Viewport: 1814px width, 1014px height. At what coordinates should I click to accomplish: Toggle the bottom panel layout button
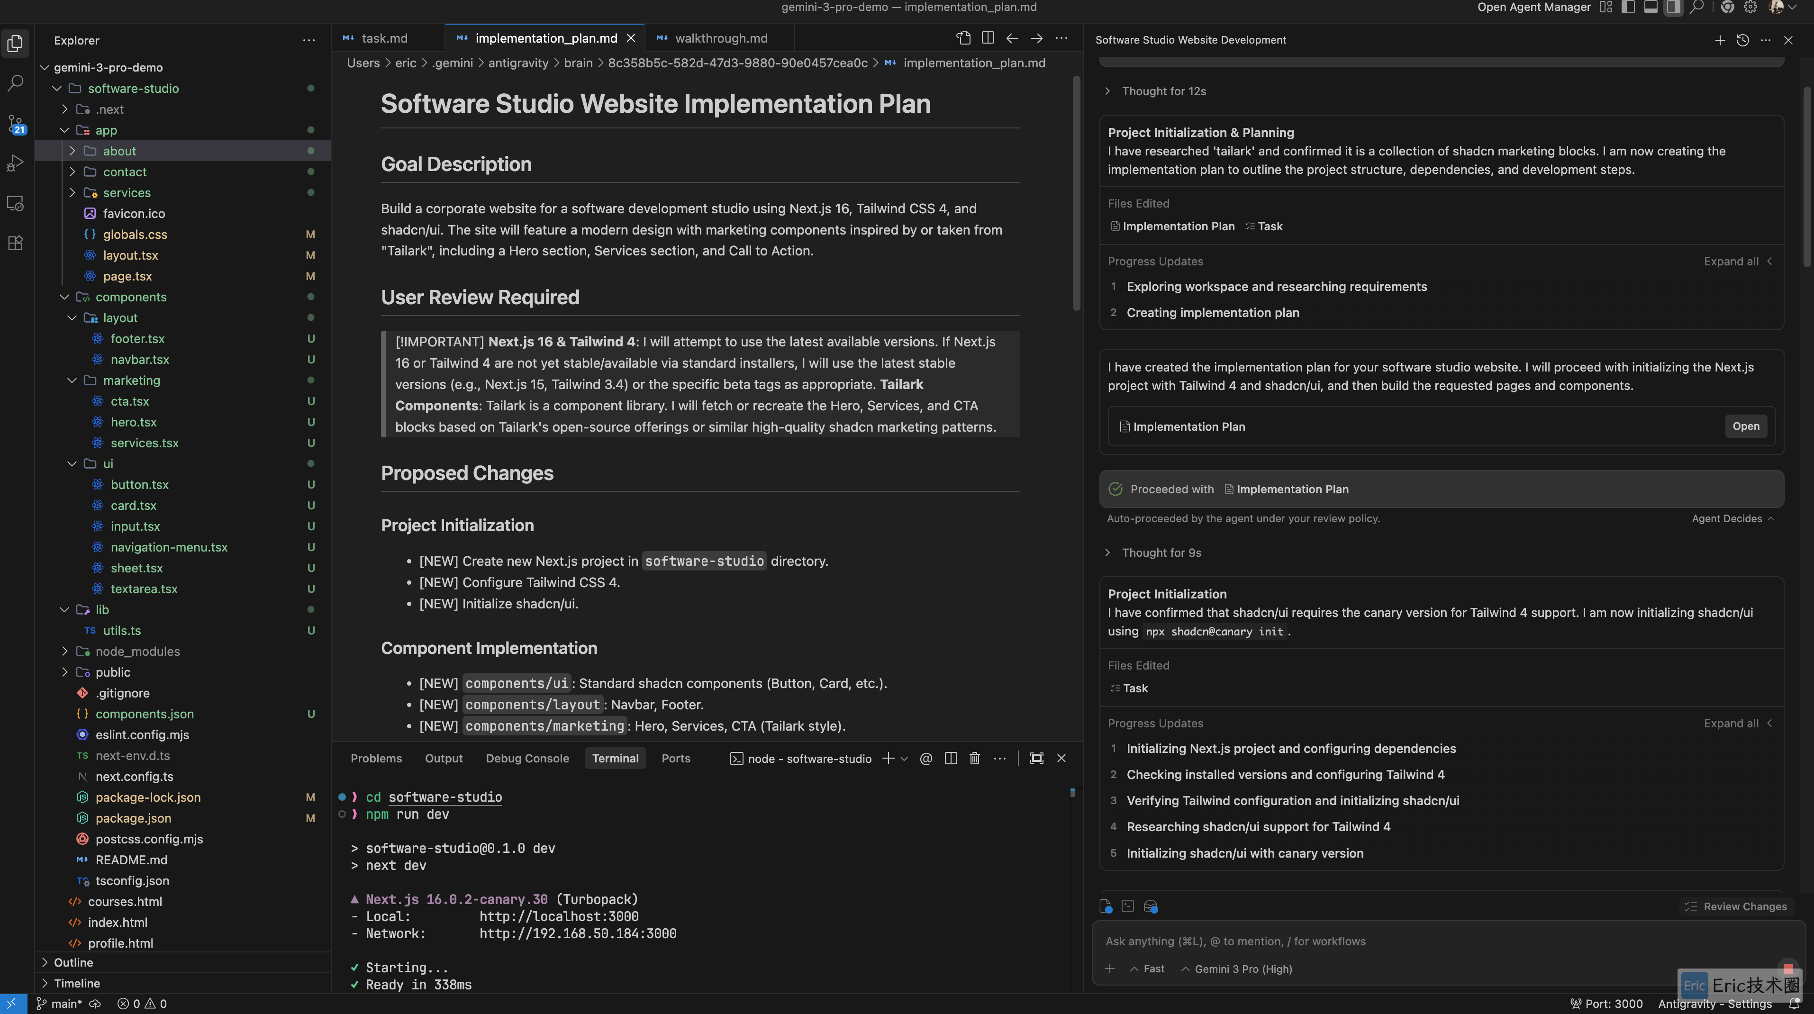[x=1651, y=7]
